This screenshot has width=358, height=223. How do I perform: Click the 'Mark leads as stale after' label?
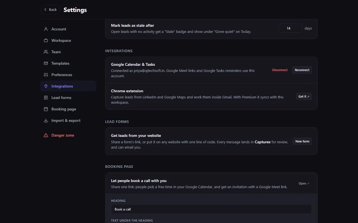click(x=133, y=25)
